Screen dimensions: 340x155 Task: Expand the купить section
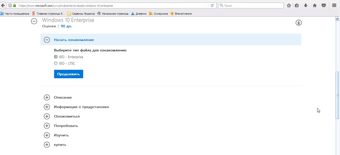(47, 144)
